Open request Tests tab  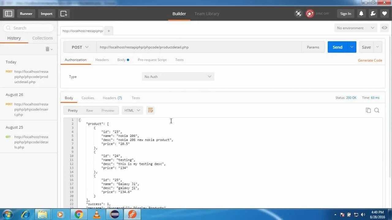pos(179,60)
